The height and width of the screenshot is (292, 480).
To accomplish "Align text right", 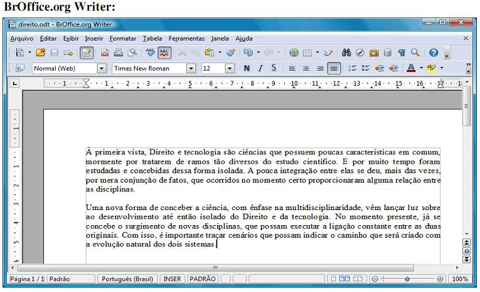I will [x=320, y=69].
